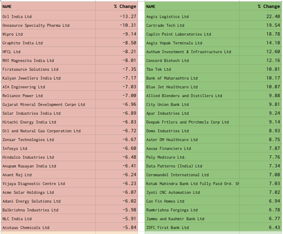This screenshot has height=234, width=283.
Task: Select Can Fin Homes Ltd cell
Action: 192,201
